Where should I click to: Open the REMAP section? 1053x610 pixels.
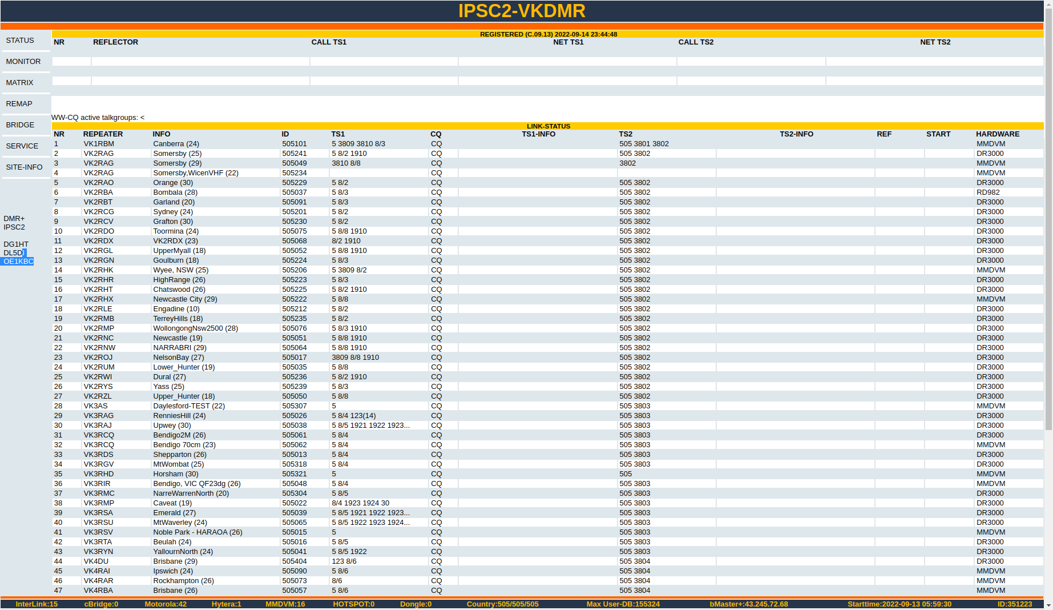pyautogui.click(x=19, y=103)
